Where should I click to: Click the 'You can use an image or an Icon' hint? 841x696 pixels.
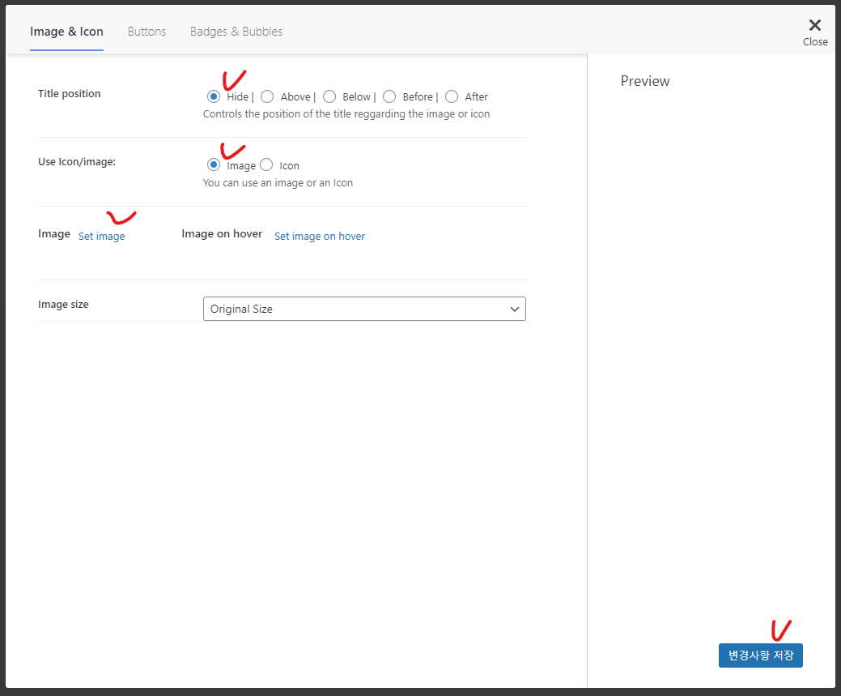278,183
